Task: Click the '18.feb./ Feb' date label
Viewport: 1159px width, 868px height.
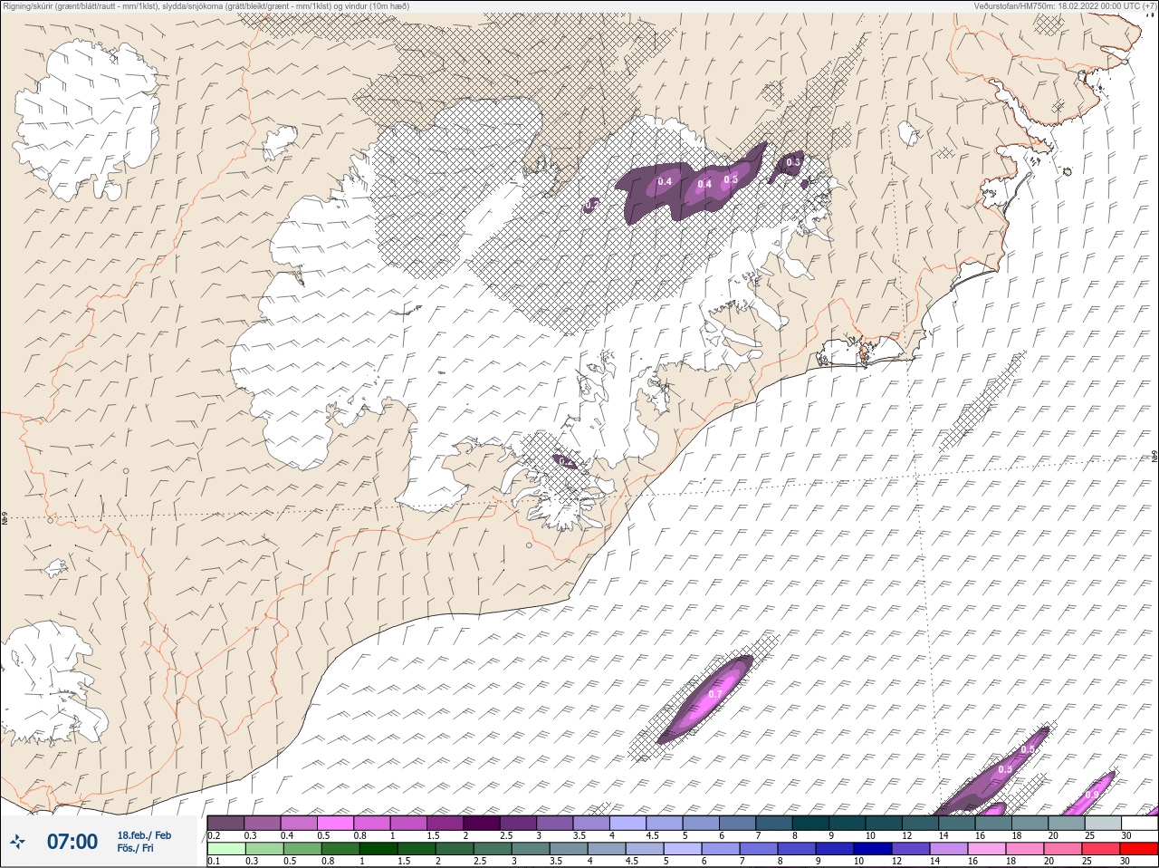Action: (x=144, y=835)
